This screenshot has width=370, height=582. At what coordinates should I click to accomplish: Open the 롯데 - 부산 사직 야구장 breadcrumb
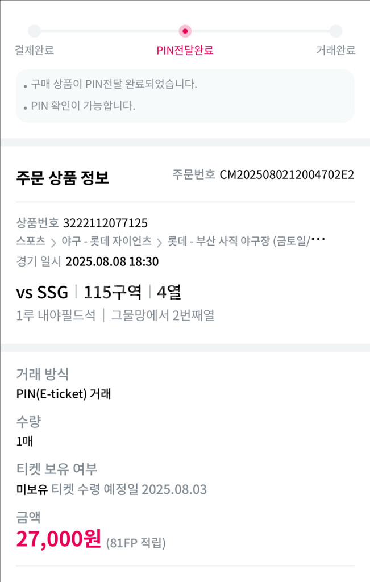click(x=246, y=241)
